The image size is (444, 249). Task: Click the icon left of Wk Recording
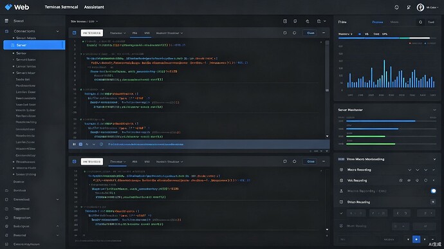pos(341,180)
